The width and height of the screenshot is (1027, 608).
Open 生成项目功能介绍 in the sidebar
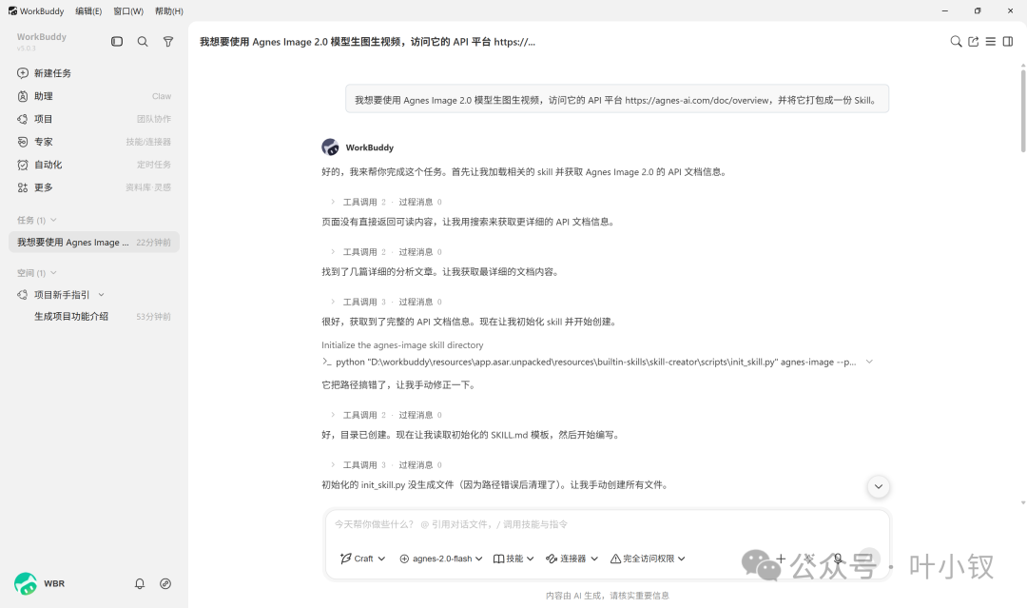(93, 317)
